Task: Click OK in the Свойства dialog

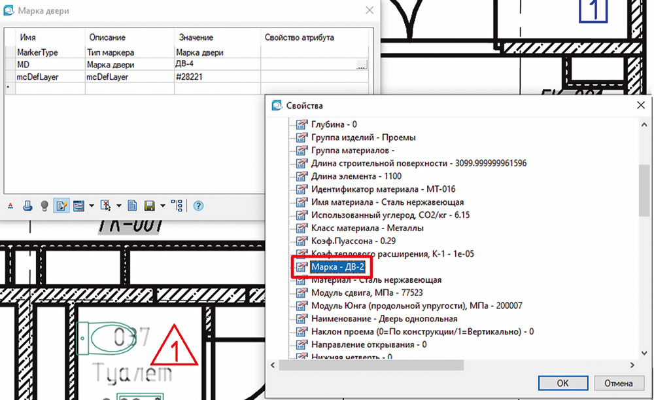Action: pos(563,383)
